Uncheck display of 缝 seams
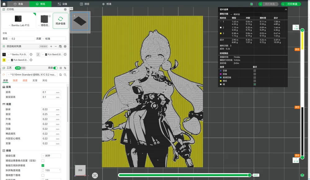This screenshot has height=180, width=310. 255,84
